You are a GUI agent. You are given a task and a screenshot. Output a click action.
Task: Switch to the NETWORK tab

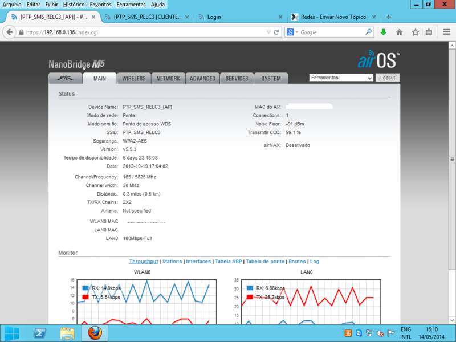coord(168,78)
